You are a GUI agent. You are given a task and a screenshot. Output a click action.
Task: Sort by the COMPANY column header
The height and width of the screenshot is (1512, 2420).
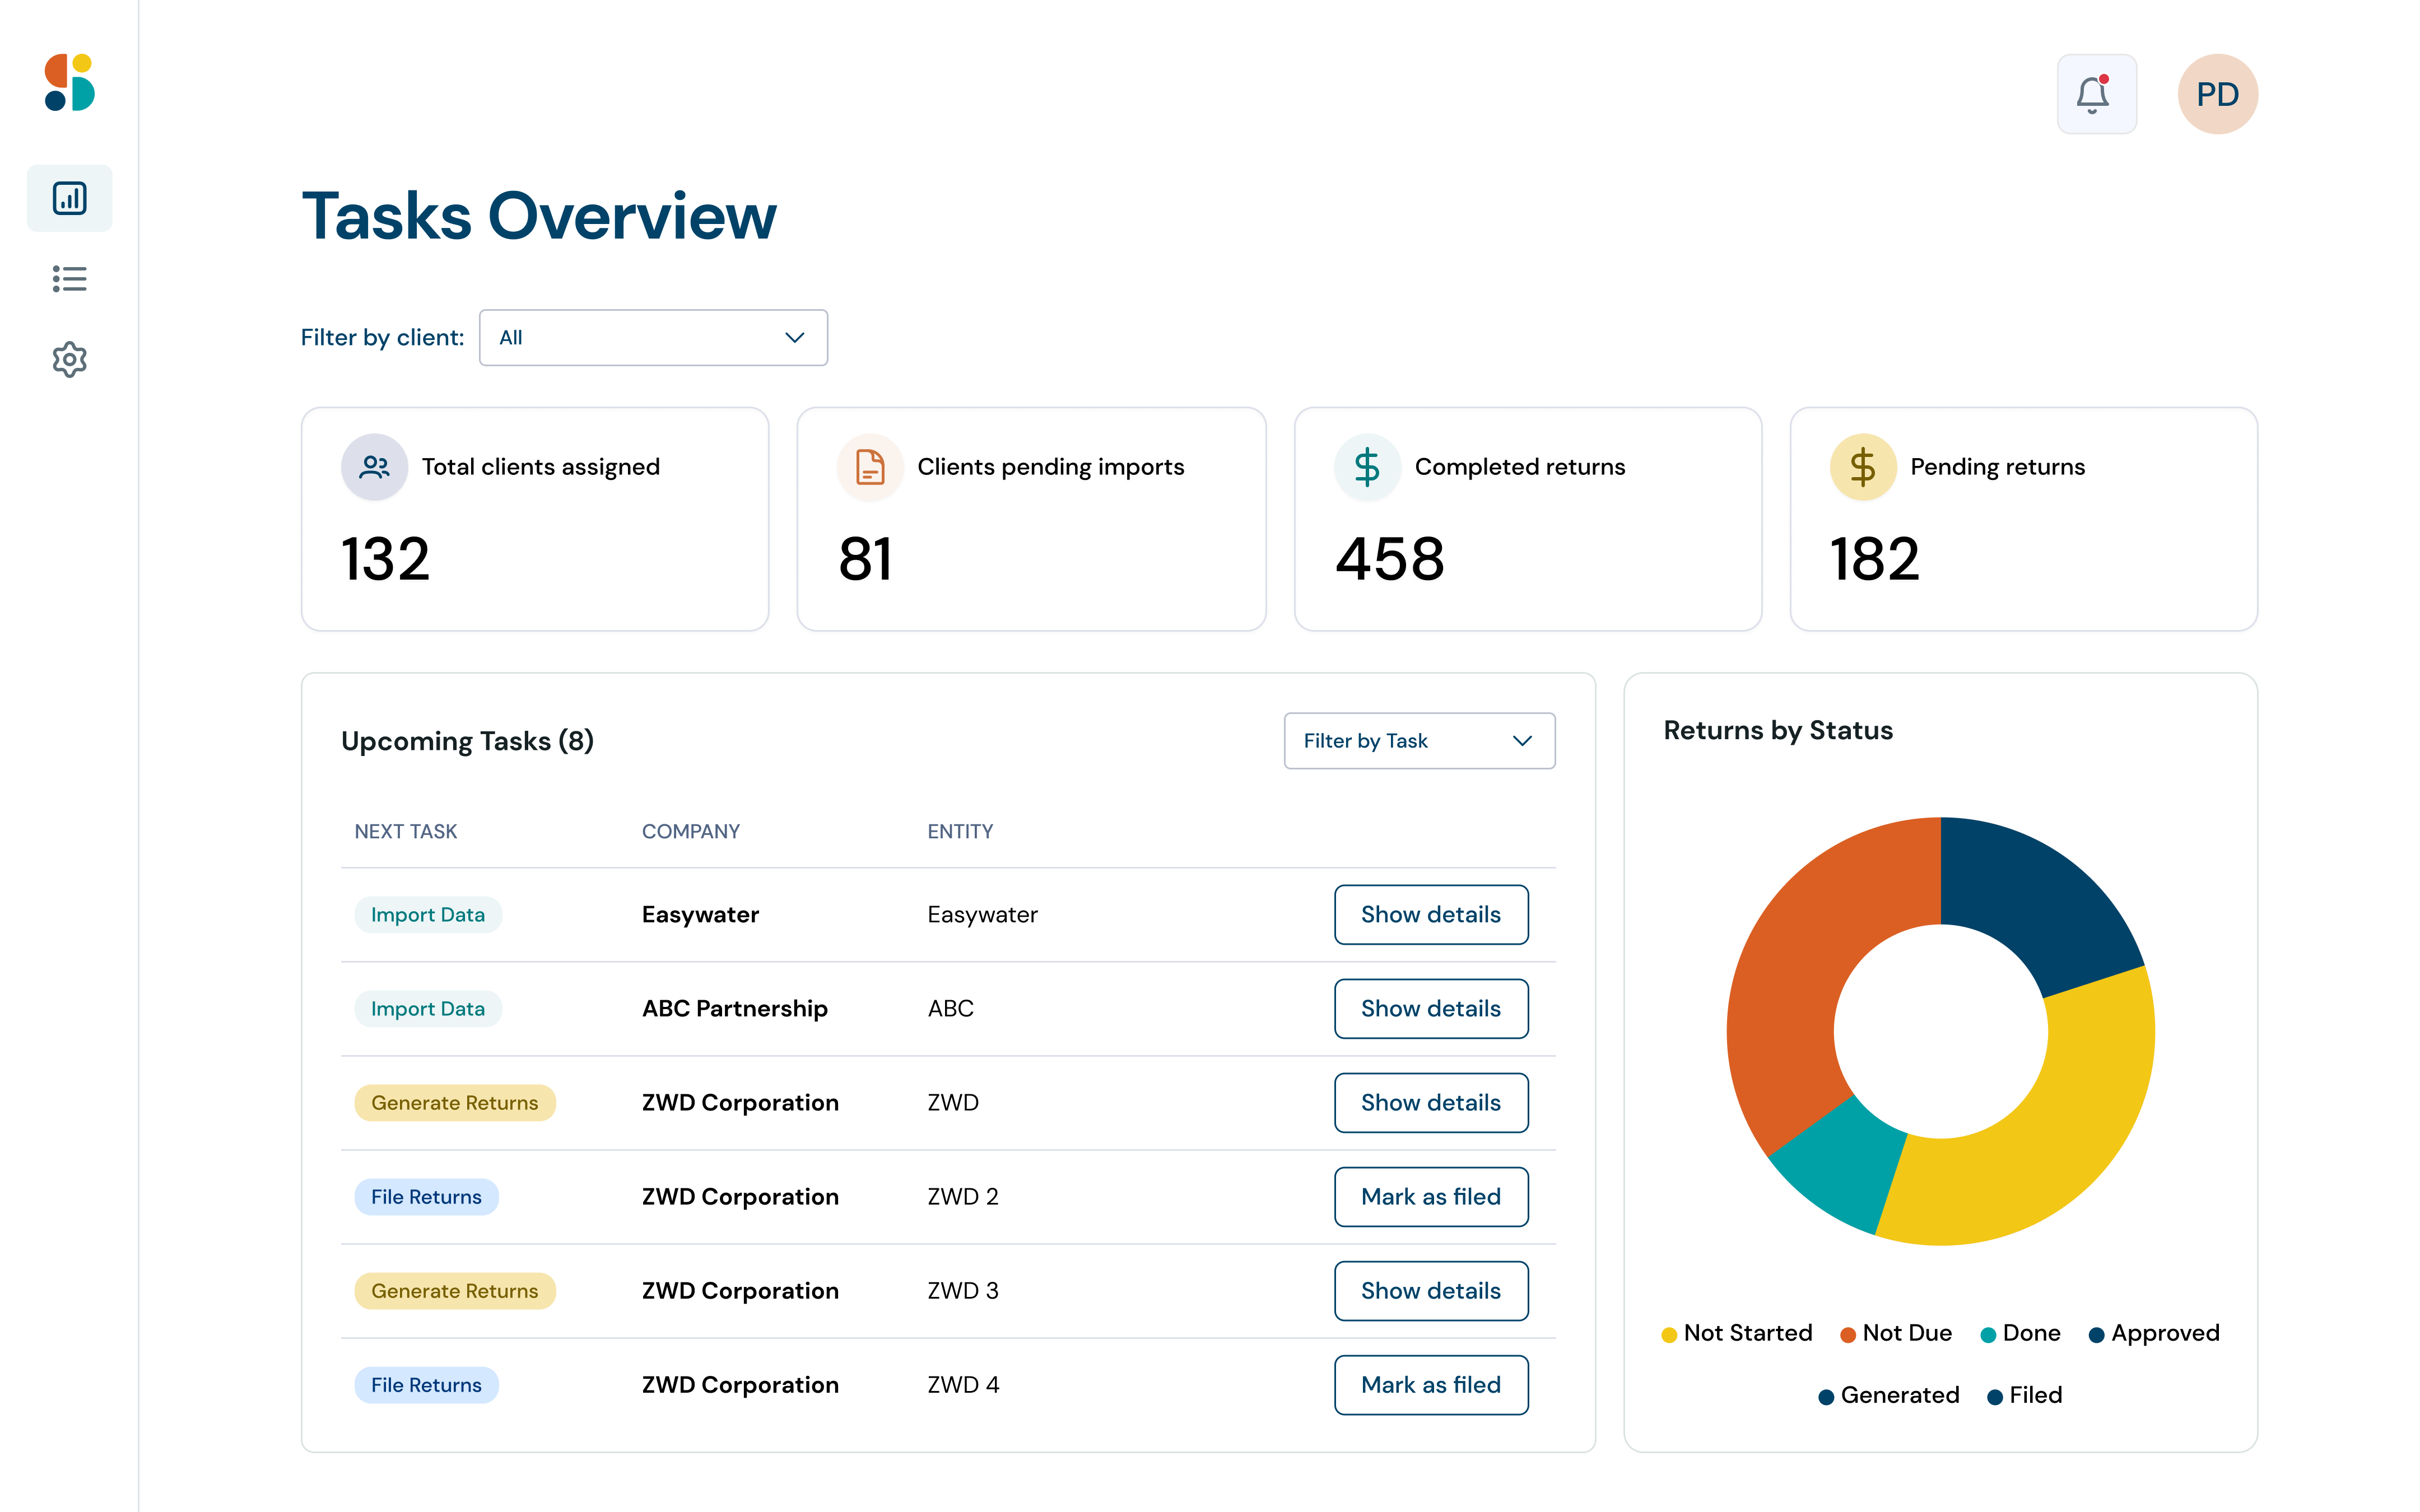pyautogui.click(x=690, y=832)
